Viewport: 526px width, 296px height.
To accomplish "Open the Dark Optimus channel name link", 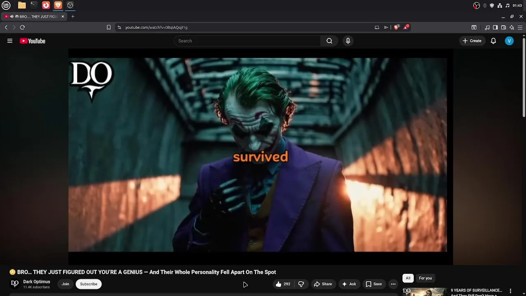I will tap(37, 282).
